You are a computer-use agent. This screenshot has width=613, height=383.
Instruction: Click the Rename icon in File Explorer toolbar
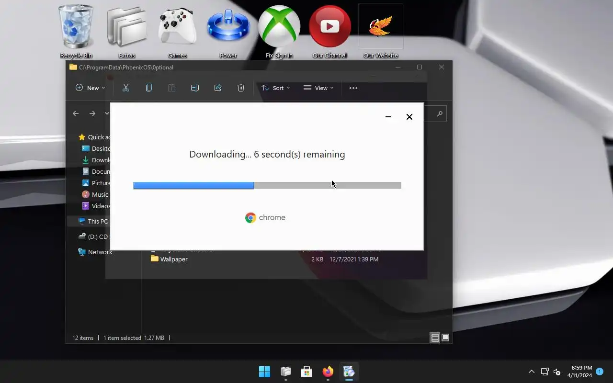[195, 88]
